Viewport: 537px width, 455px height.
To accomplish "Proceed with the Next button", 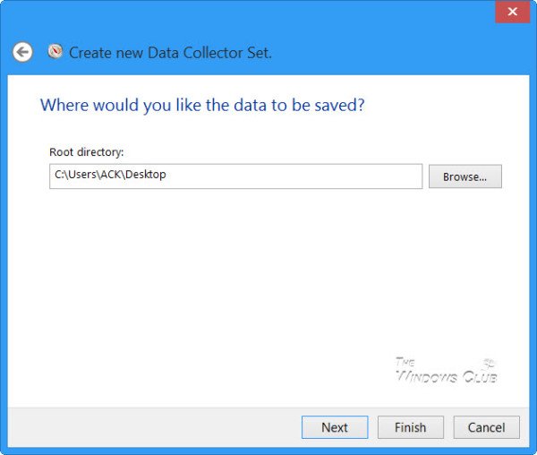I will click(334, 427).
